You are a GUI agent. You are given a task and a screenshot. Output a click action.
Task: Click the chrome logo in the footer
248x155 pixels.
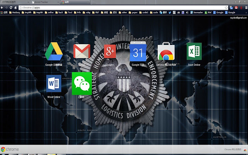point(10,149)
